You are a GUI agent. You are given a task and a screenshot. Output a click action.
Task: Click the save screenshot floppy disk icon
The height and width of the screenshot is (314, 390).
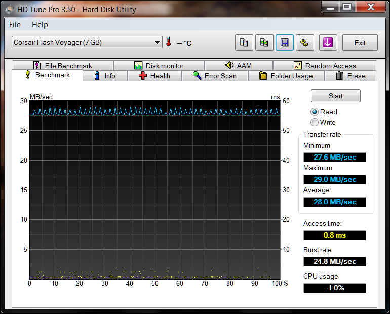[x=285, y=43]
